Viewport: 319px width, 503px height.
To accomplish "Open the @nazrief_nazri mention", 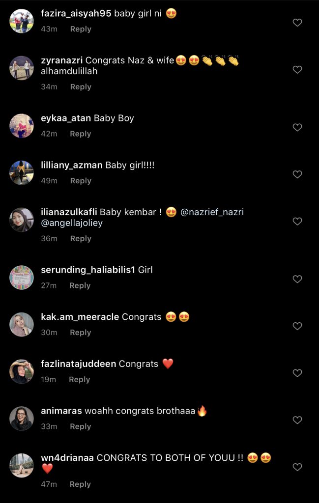I will pos(212,212).
